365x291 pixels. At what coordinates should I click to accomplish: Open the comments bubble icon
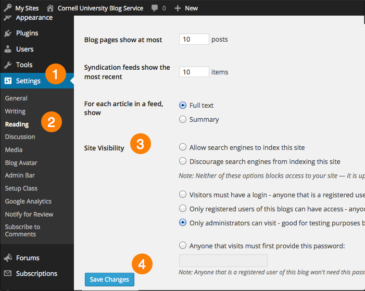click(154, 8)
